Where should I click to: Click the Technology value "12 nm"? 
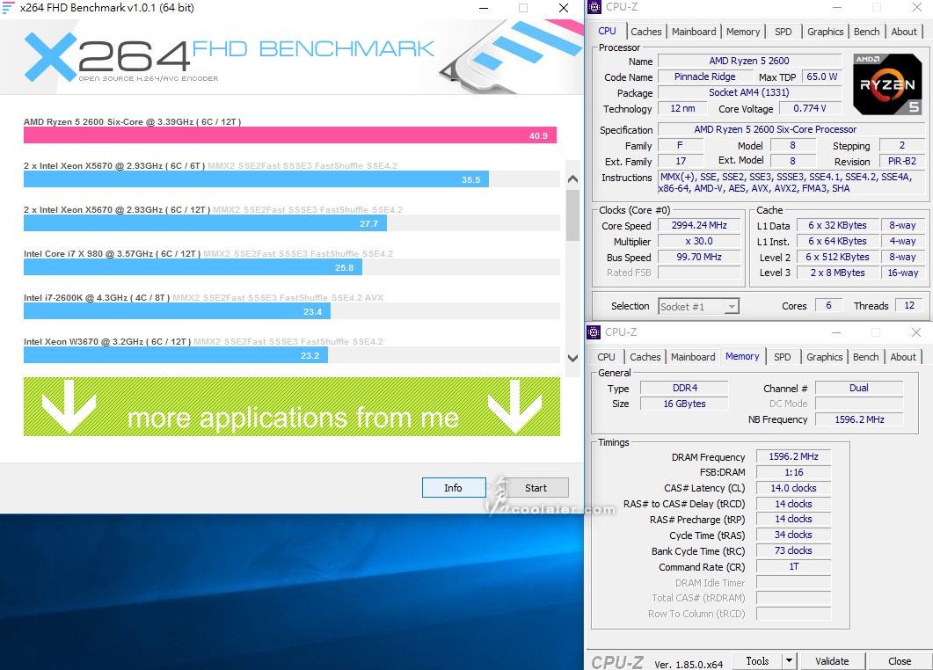click(682, 108)
